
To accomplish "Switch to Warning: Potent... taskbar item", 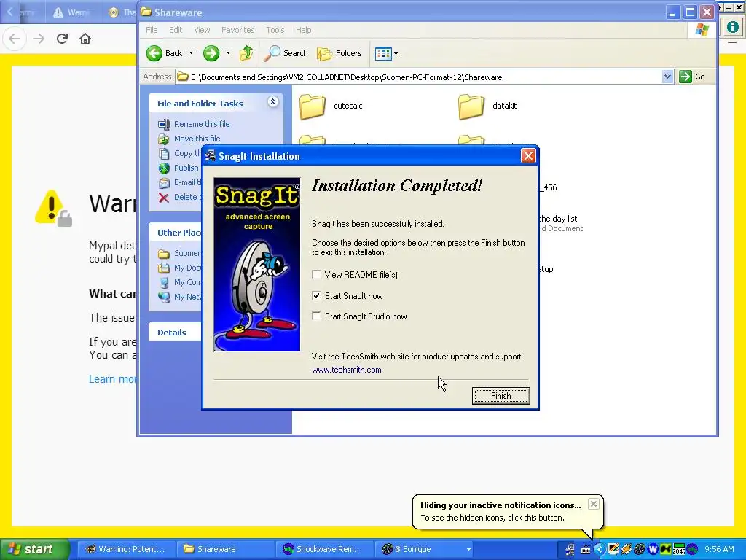I will coord(125,549).
